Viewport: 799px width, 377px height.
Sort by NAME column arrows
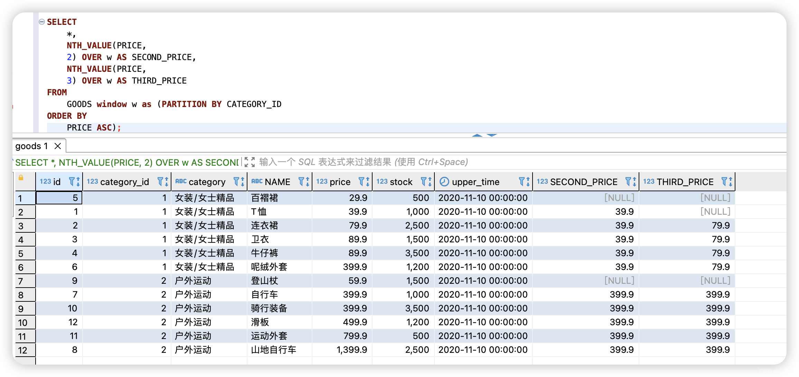tap(308, 182)
